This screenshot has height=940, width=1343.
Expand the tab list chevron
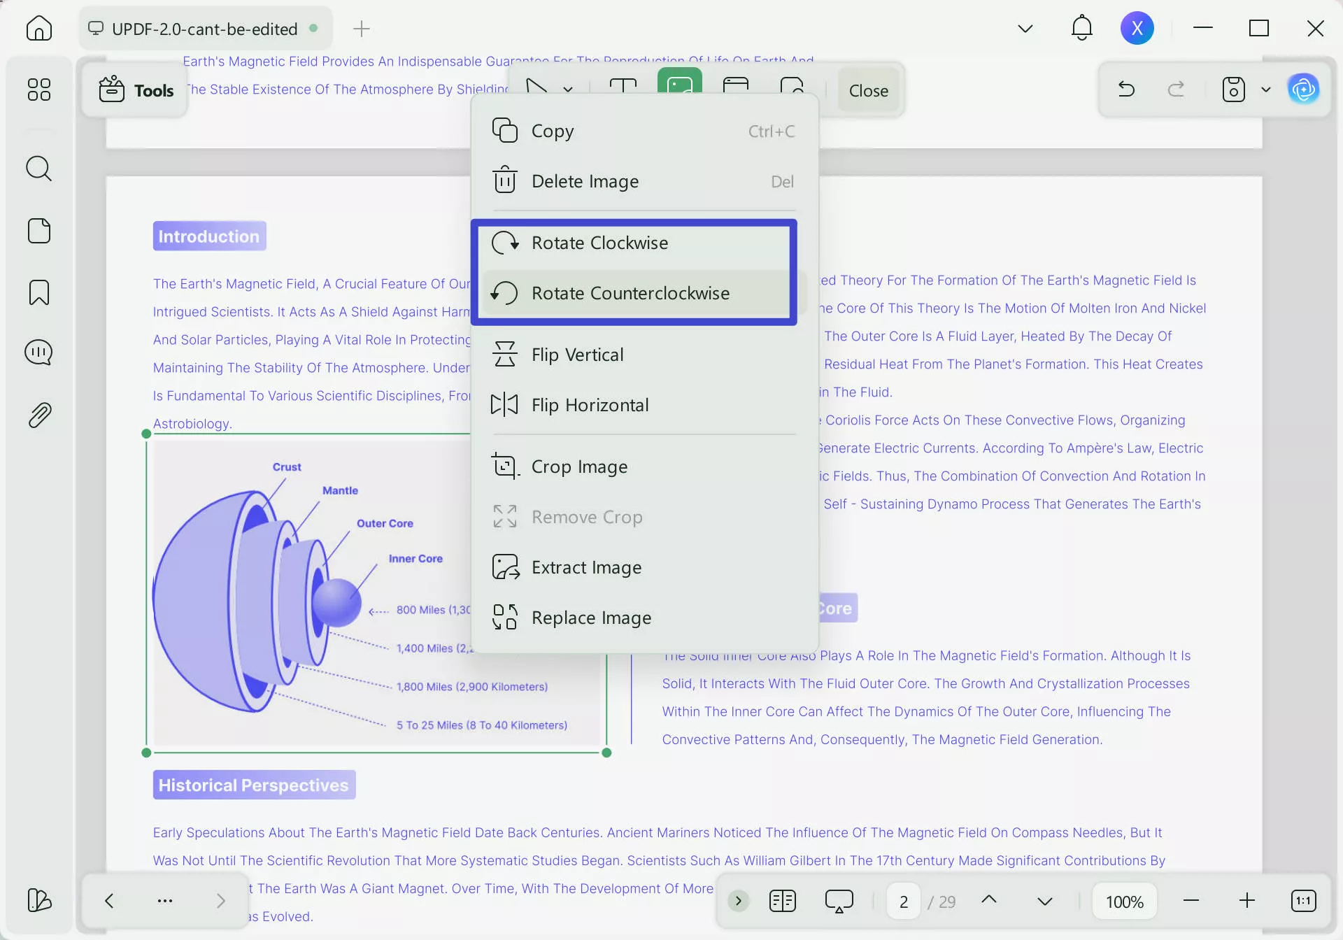pyautogui.click(x=1025, y=29)
